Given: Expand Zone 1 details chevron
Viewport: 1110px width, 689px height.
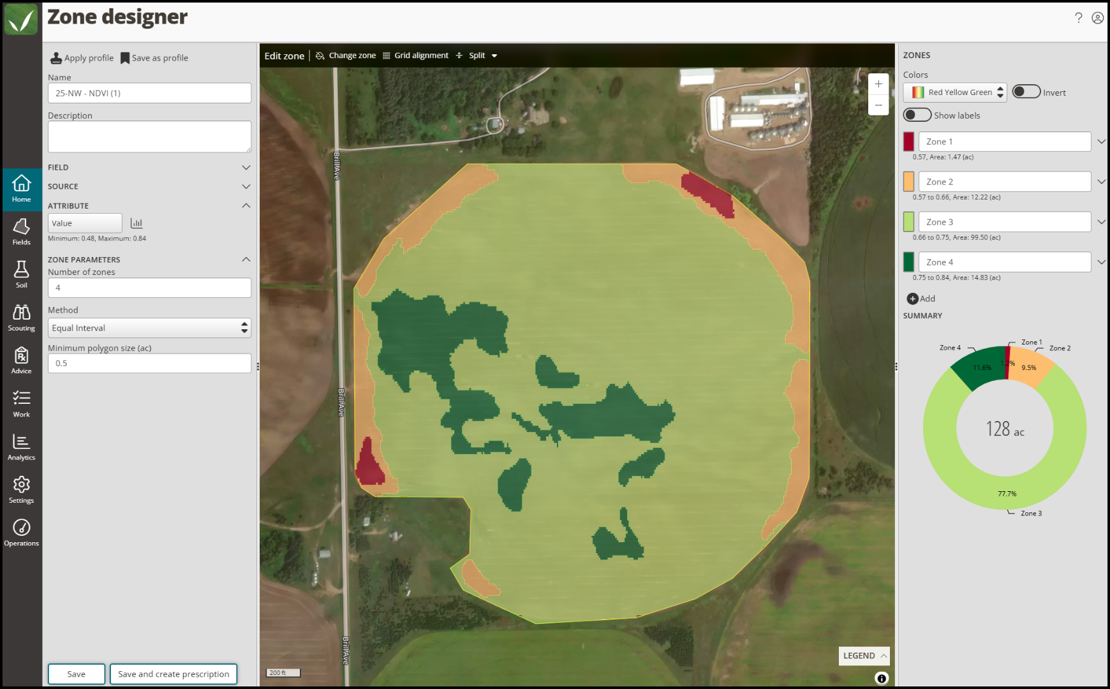Looking at the screenshot, I should click(x=1101, y=142).
